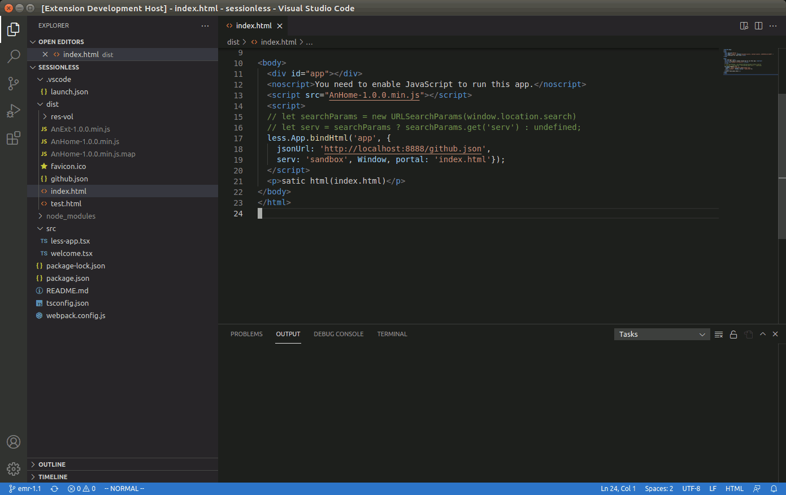Change end of line sequence LF

click(x=713, y=489)
